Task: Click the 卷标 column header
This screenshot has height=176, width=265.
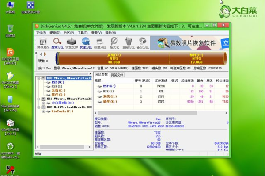Action: [x=114, y=81]
